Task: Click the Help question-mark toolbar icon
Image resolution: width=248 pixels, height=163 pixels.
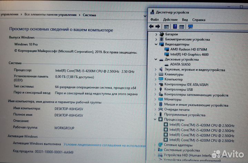Action: coord(175,26)
